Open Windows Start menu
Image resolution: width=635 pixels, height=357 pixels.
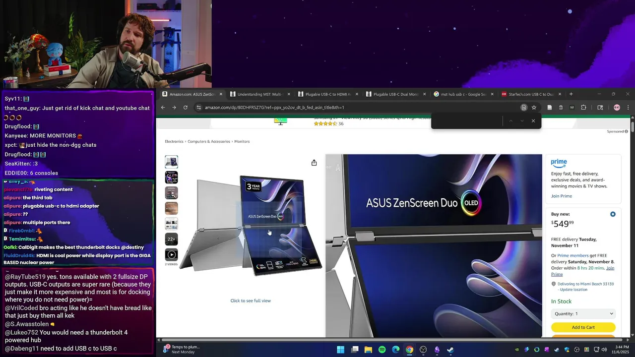pos(341,350)
